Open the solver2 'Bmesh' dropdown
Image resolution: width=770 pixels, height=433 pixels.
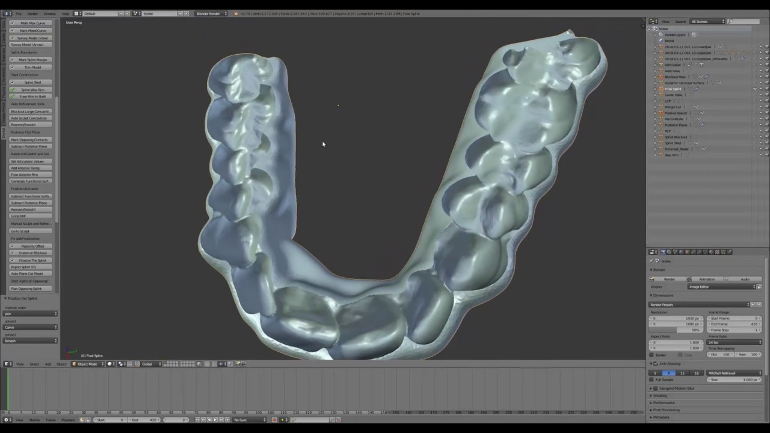31,341
